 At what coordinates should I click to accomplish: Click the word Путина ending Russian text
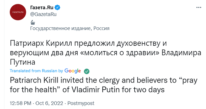point(23,62)
